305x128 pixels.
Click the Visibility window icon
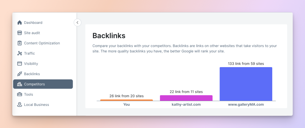coord(20,64)
